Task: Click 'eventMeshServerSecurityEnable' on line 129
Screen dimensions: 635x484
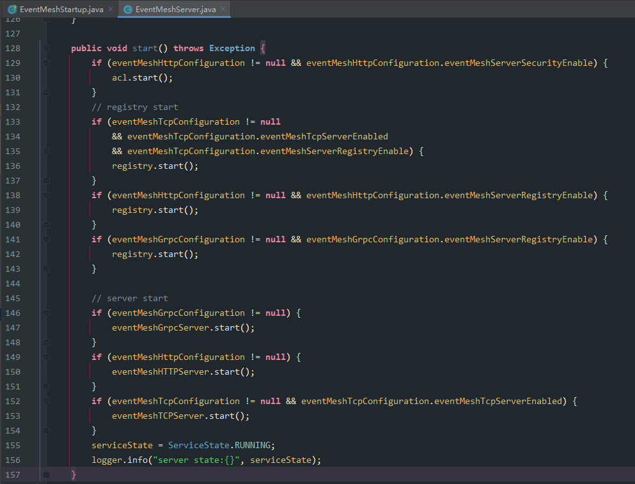Action: pyautogui.click(x=519, y=63)
